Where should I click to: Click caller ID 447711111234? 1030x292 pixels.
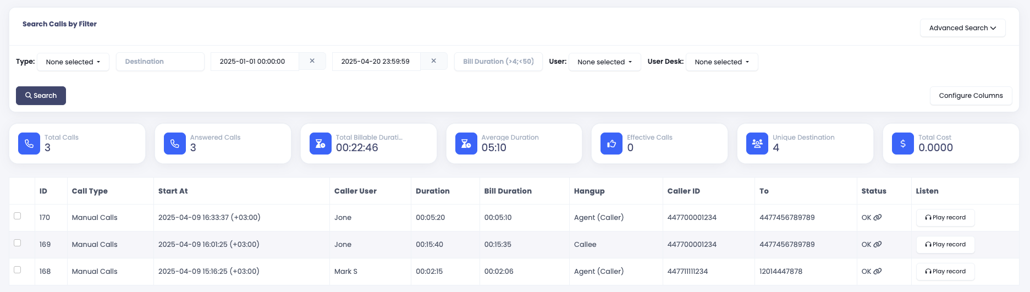687,272
